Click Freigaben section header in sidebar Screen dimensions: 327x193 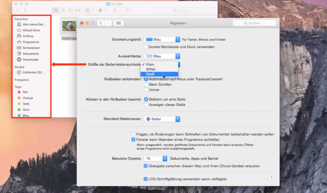(22, 80)
